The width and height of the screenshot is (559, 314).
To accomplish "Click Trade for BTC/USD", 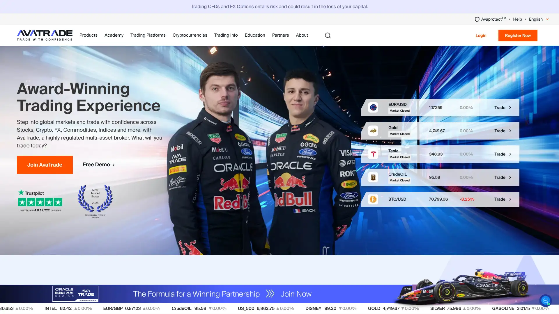I will 500,199.
